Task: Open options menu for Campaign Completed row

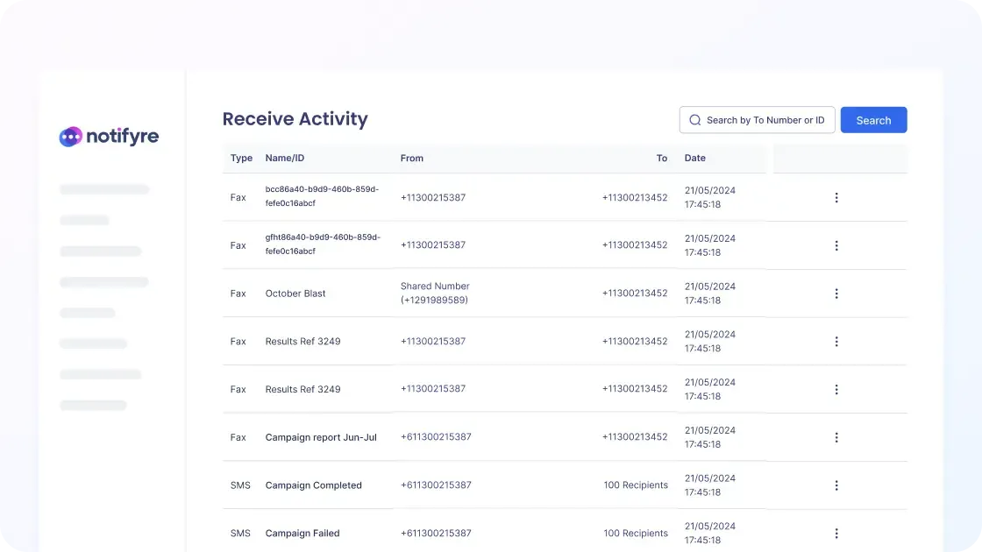Action: pos(836,485)
